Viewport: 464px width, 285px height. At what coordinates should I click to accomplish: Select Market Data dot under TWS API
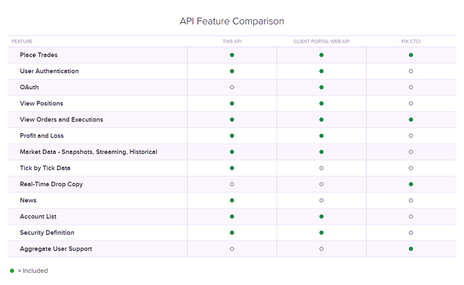click(232, 152)
